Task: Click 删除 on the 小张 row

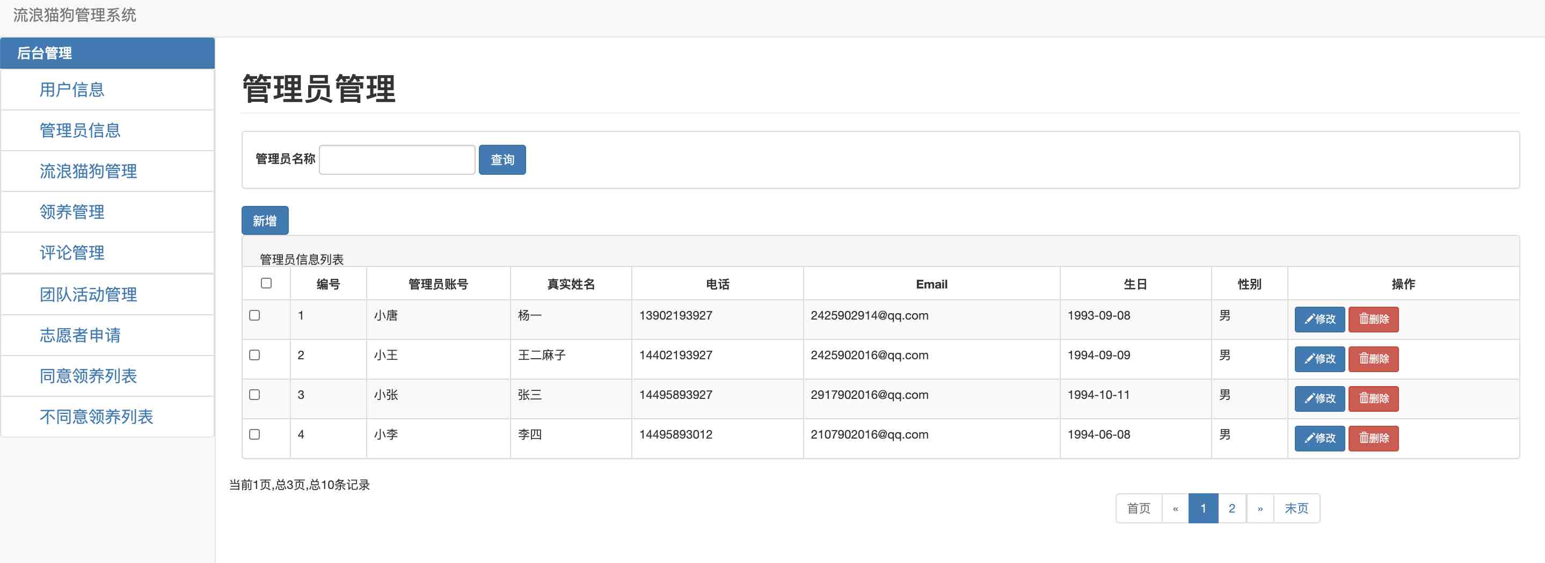Action: [x=1373, y=398]
